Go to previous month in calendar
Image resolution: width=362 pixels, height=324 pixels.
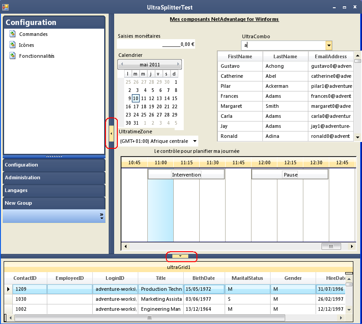121,65
